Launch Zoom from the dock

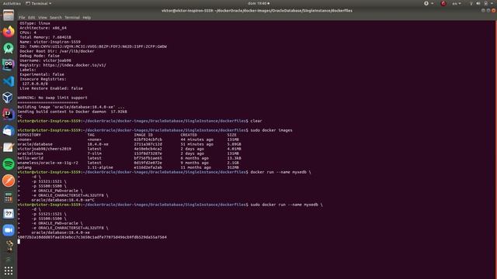coord(9,230)
